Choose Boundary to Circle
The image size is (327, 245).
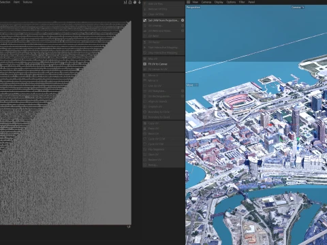click(163, 112)
